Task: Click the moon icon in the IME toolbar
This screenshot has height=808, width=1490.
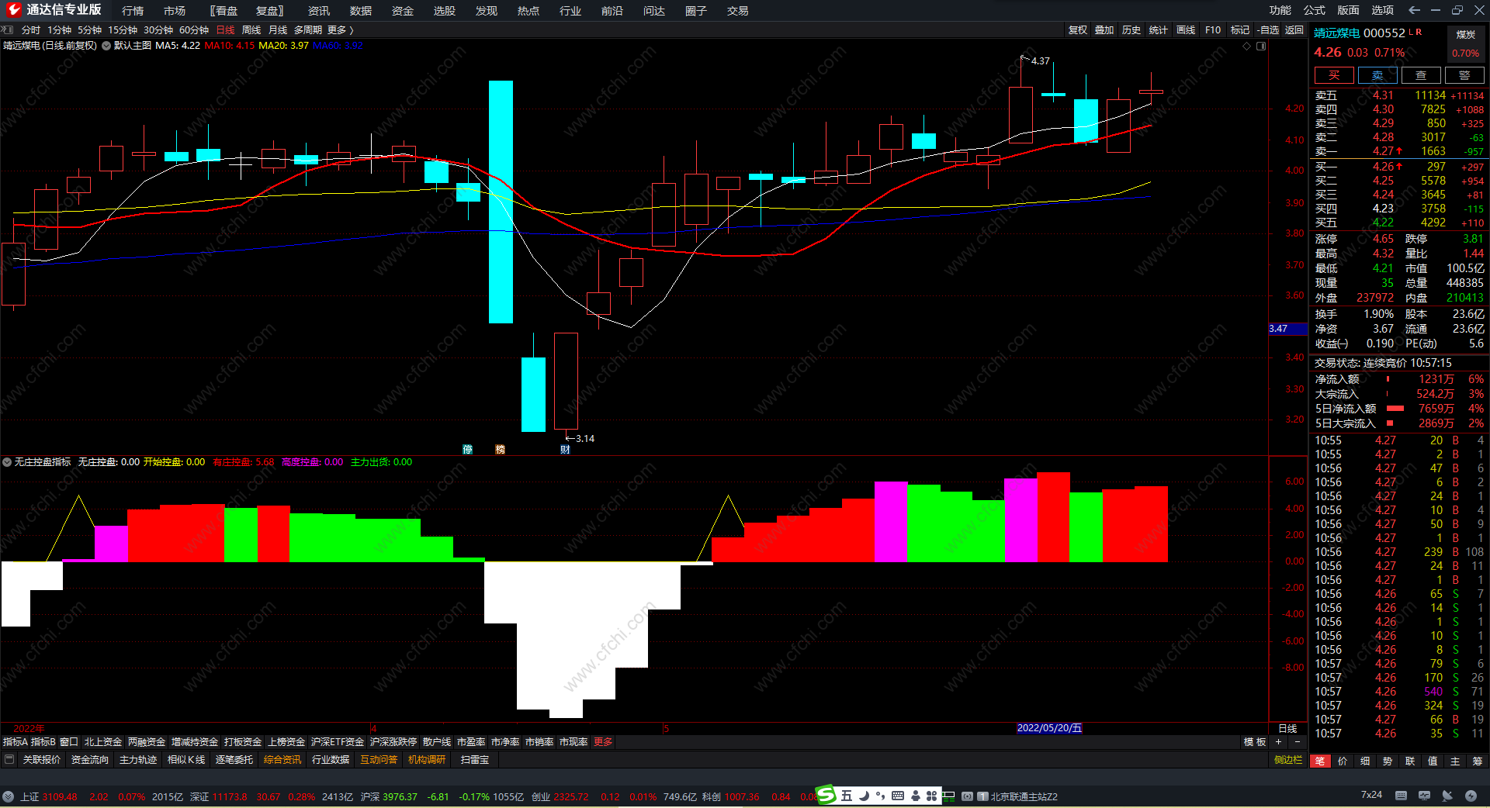Action: click(x=864, y=796)
